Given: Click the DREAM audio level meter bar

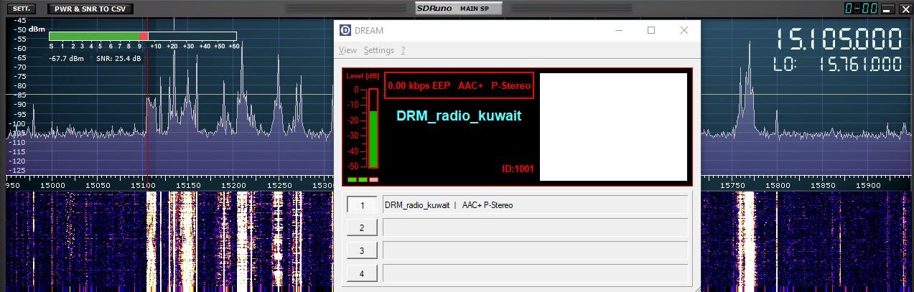Looking at the screenshot, I should coord(373,128).
